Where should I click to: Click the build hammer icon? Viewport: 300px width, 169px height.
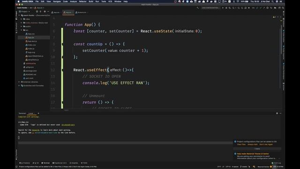coord(197,8)
